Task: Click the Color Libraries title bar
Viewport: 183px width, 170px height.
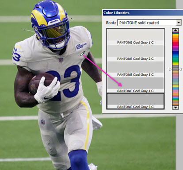Action: (x=143, y=13)
